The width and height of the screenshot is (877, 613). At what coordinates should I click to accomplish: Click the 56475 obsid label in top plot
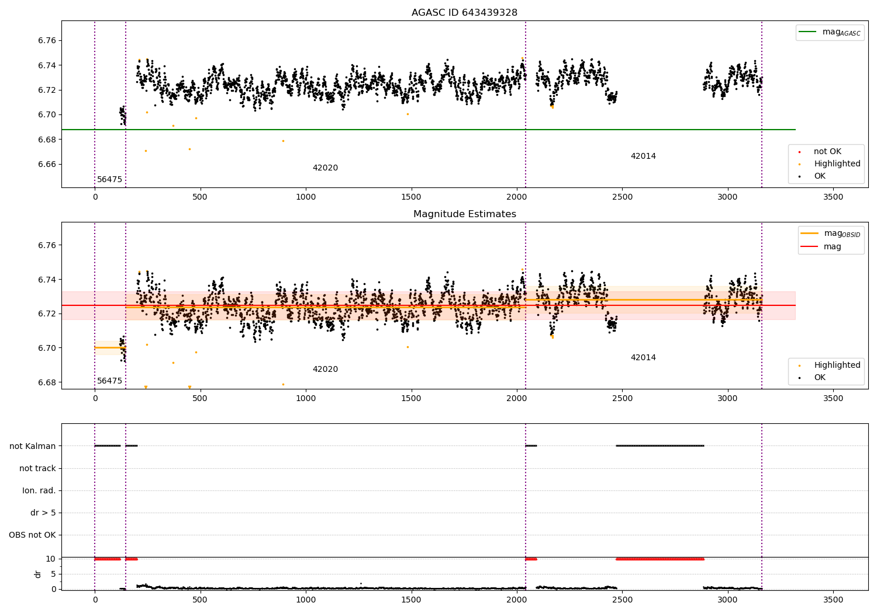coord(109,180)
